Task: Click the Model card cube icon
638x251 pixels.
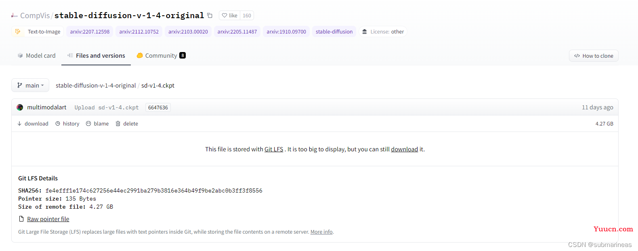Action: tap(20, 56)
